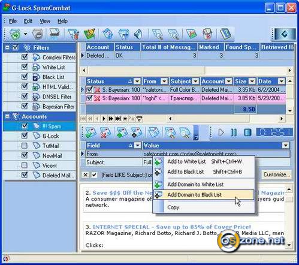
Task: Open the Field column filter dropdown
Action: (137, 146)
